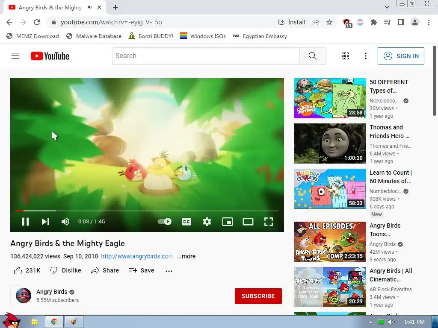The image size is (438, 328).
Task: Click the search magnifier button
Action: pyautogui.click(x=313, y=56)
